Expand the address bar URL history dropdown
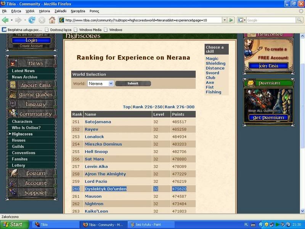 tap(225, 20)
